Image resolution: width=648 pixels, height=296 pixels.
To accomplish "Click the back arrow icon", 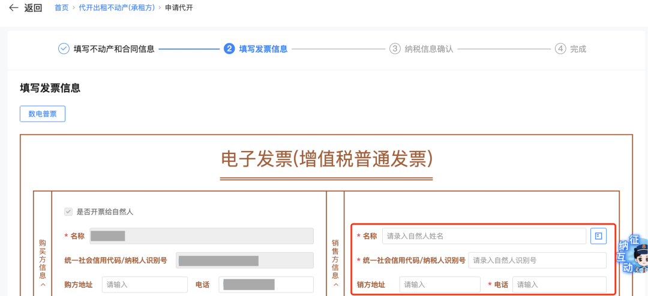I will pyautogui.click(x=14, y=8).
